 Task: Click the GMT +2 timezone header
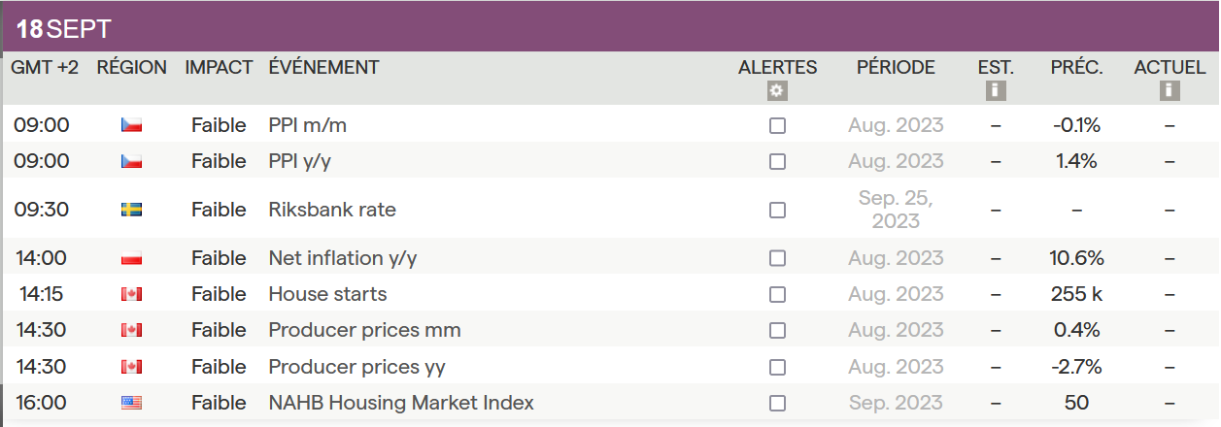point(45,67)
